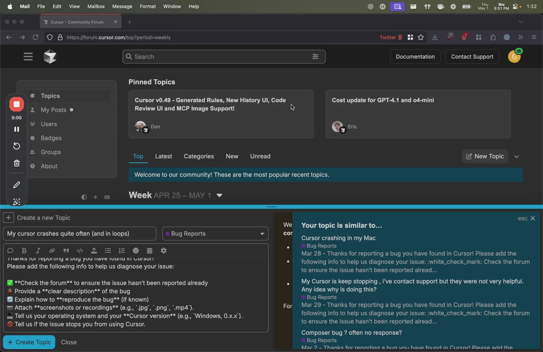The width and height of the screenshot is (543, 352).
Task: Click the topic title input field
Action: point(80,234)
